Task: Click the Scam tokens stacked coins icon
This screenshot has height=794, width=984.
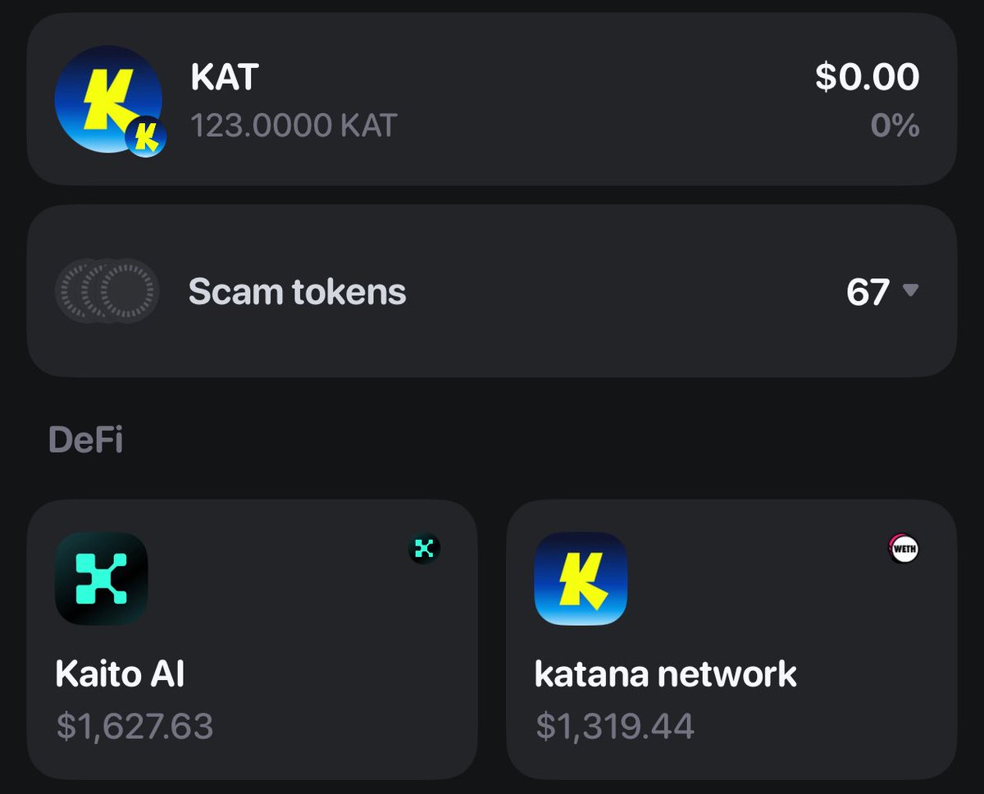Action: [107, 290]
